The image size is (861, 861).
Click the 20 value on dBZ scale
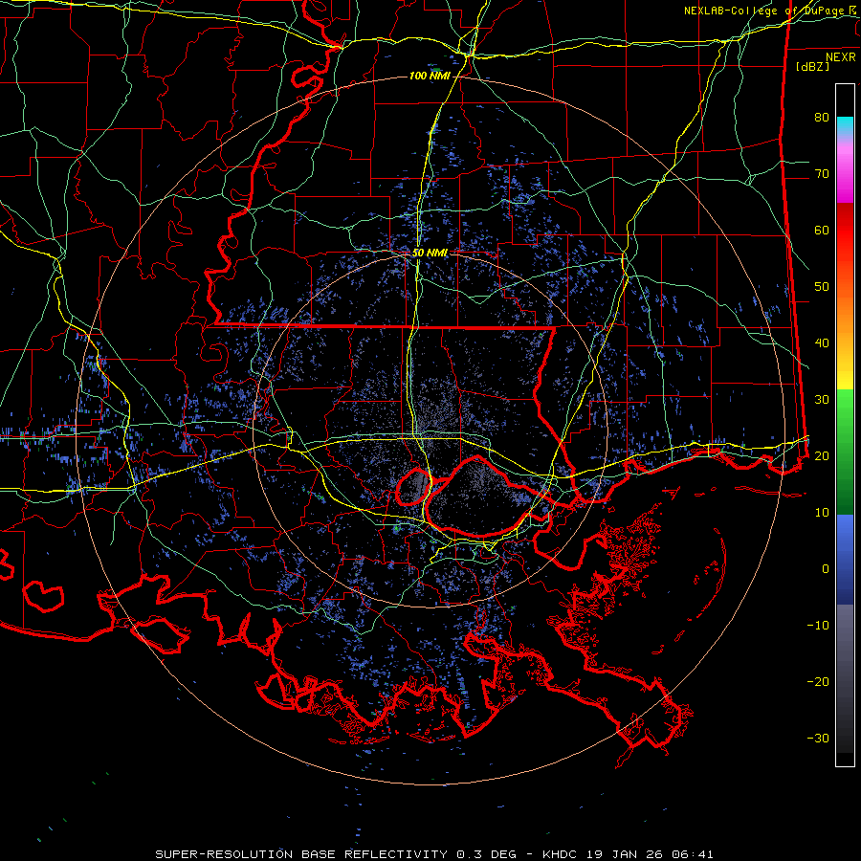pyautogui.click(x=822, y=456)
